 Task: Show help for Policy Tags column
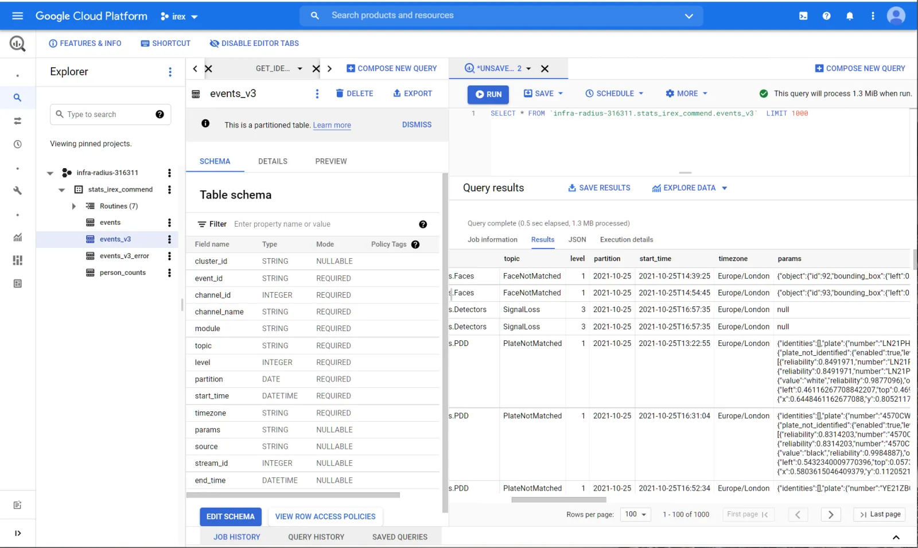coord(415,244)
